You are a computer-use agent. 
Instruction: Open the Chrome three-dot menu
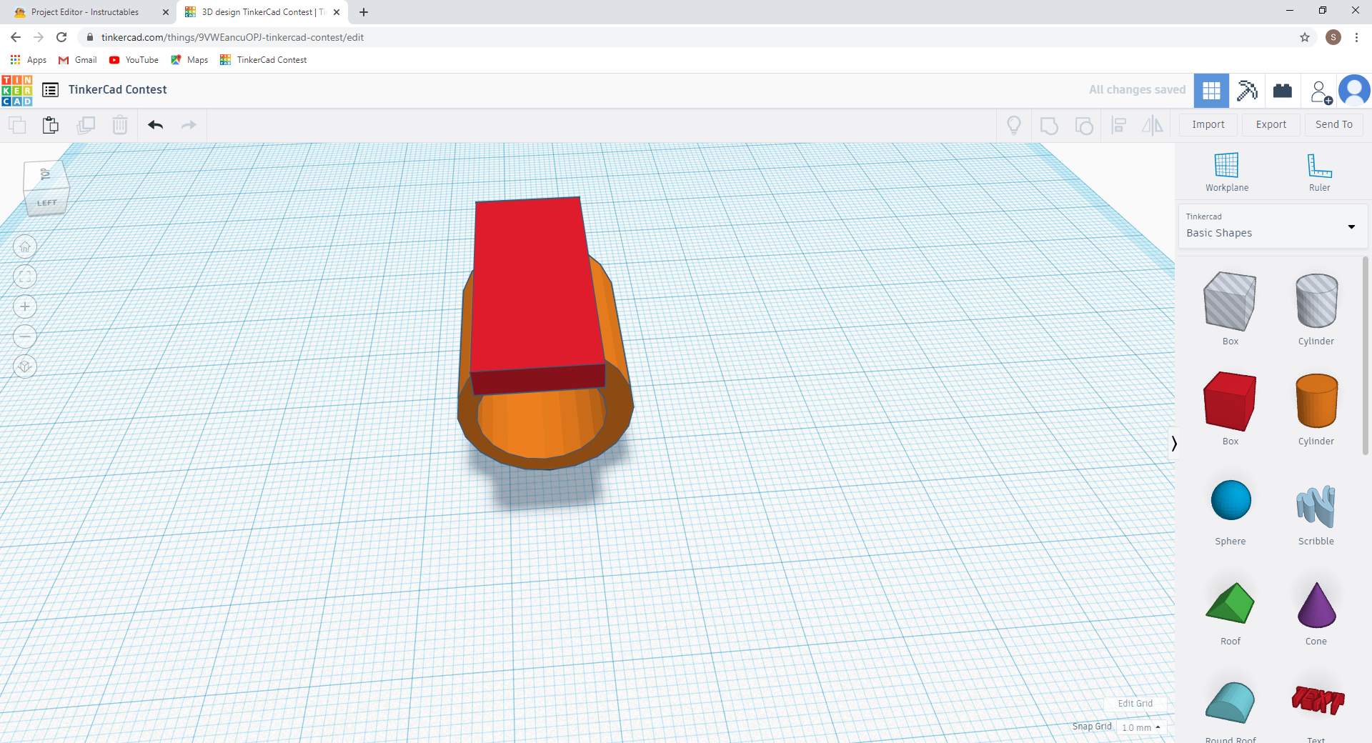click(x=1356, y=37)
